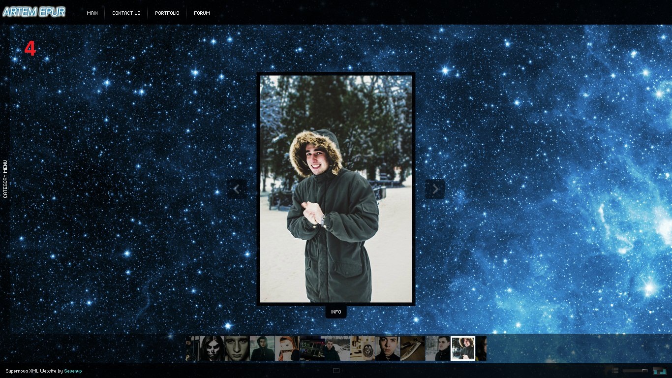Select the man in green hoodie thumbnail
The width and height of the screenshot is (672, 378).
pos(262,348)
